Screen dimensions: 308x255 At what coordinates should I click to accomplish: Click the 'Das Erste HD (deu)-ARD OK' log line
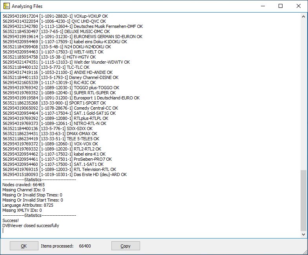(x=64, y=174)
